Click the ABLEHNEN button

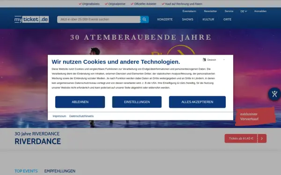coord(80,102)
